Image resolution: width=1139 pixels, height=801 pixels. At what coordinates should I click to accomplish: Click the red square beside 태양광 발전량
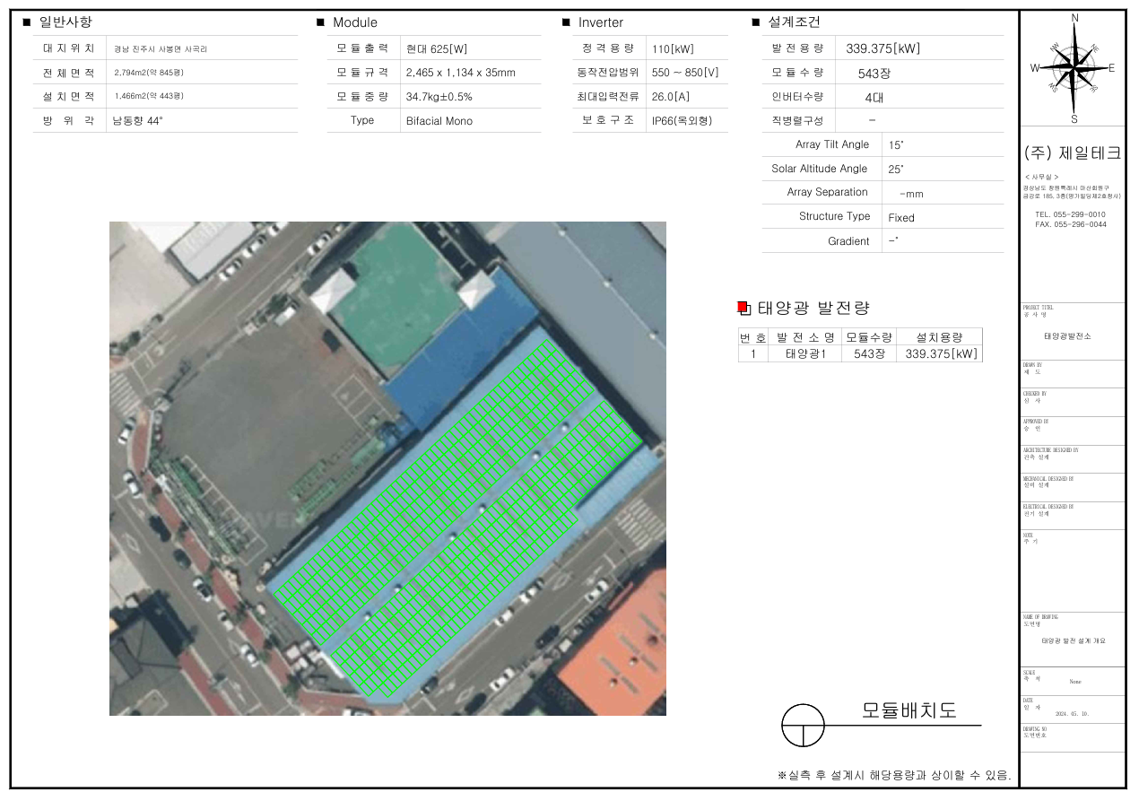coord(743,308)
